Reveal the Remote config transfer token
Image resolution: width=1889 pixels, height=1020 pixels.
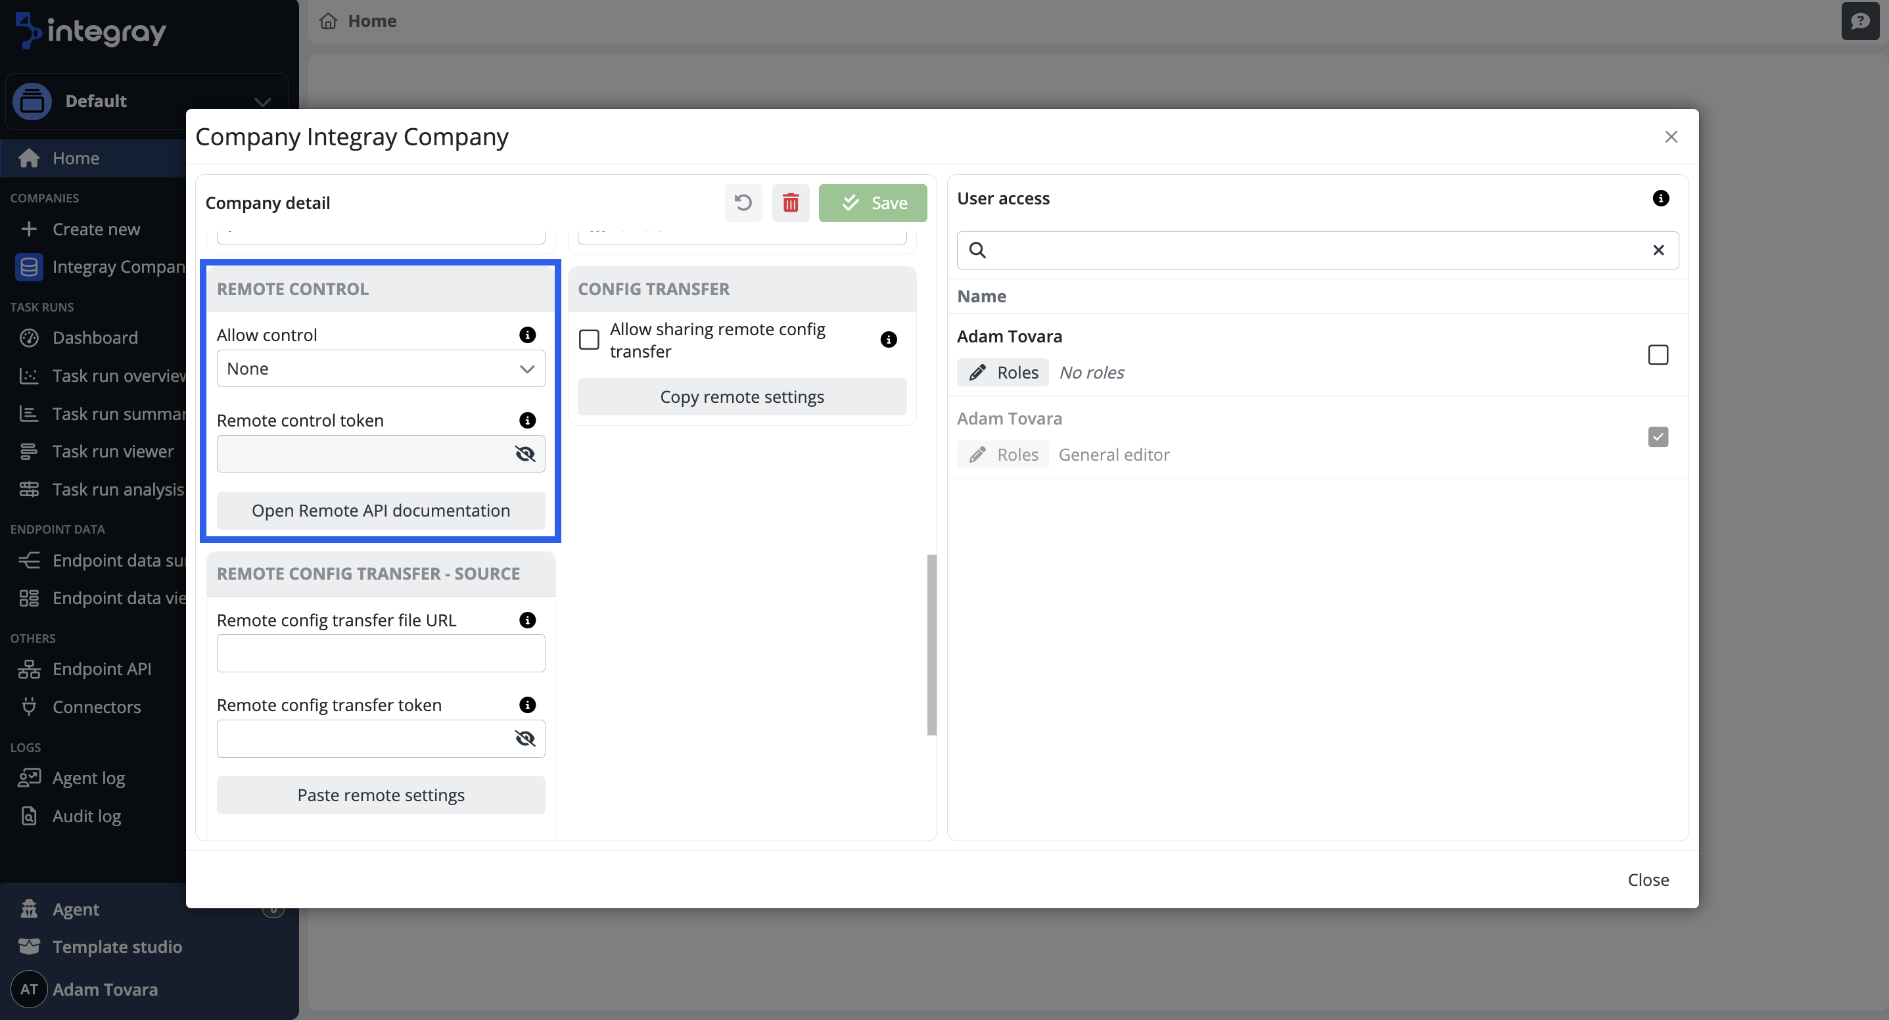[x=525, y=739]
